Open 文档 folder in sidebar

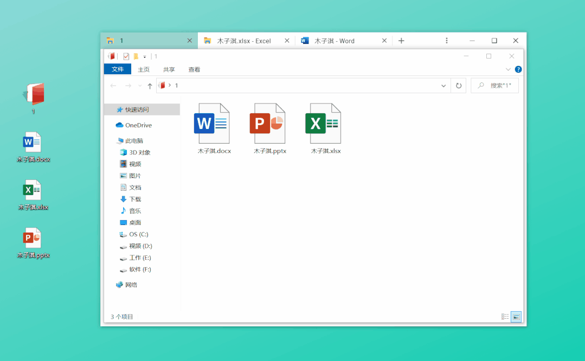pos(130,187)
